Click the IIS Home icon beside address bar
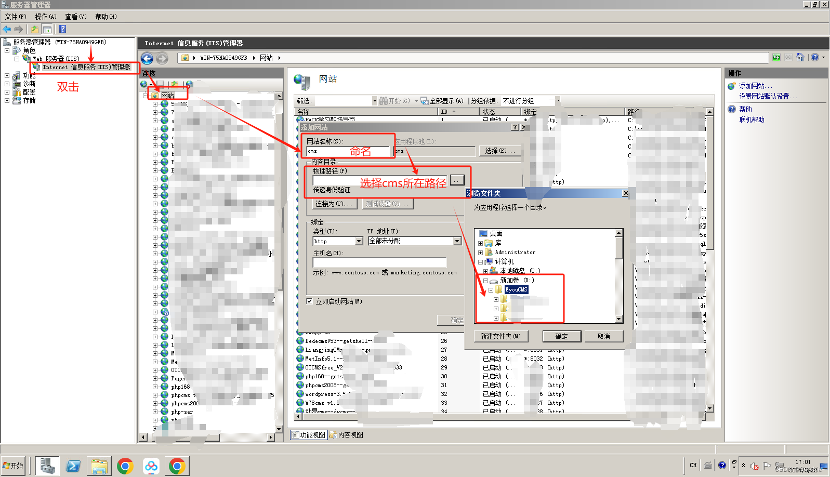The height and width of the screenshot is (477, 830). click(x=800, y=57)
